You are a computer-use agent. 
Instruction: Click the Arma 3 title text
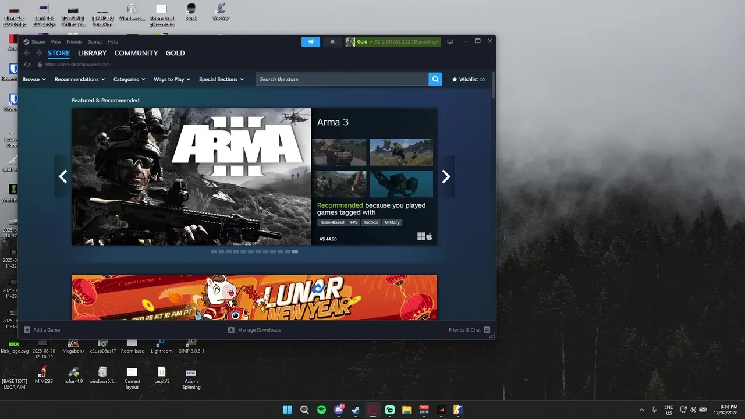coord(333,122)
